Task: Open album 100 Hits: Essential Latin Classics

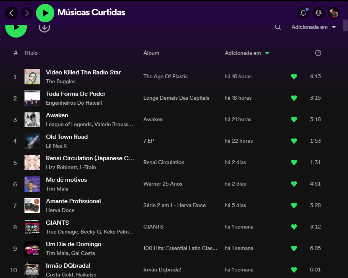Action: point(180,248)
